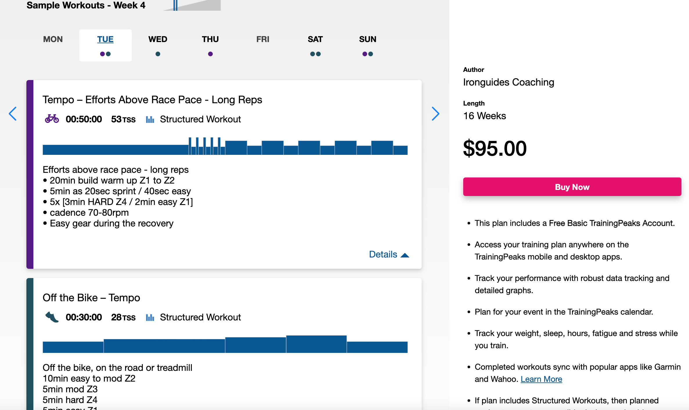The image size is (689, 410).
Task: Click Structured Workout chart icon on Tempo card
Action: click(x=150, y=119)
